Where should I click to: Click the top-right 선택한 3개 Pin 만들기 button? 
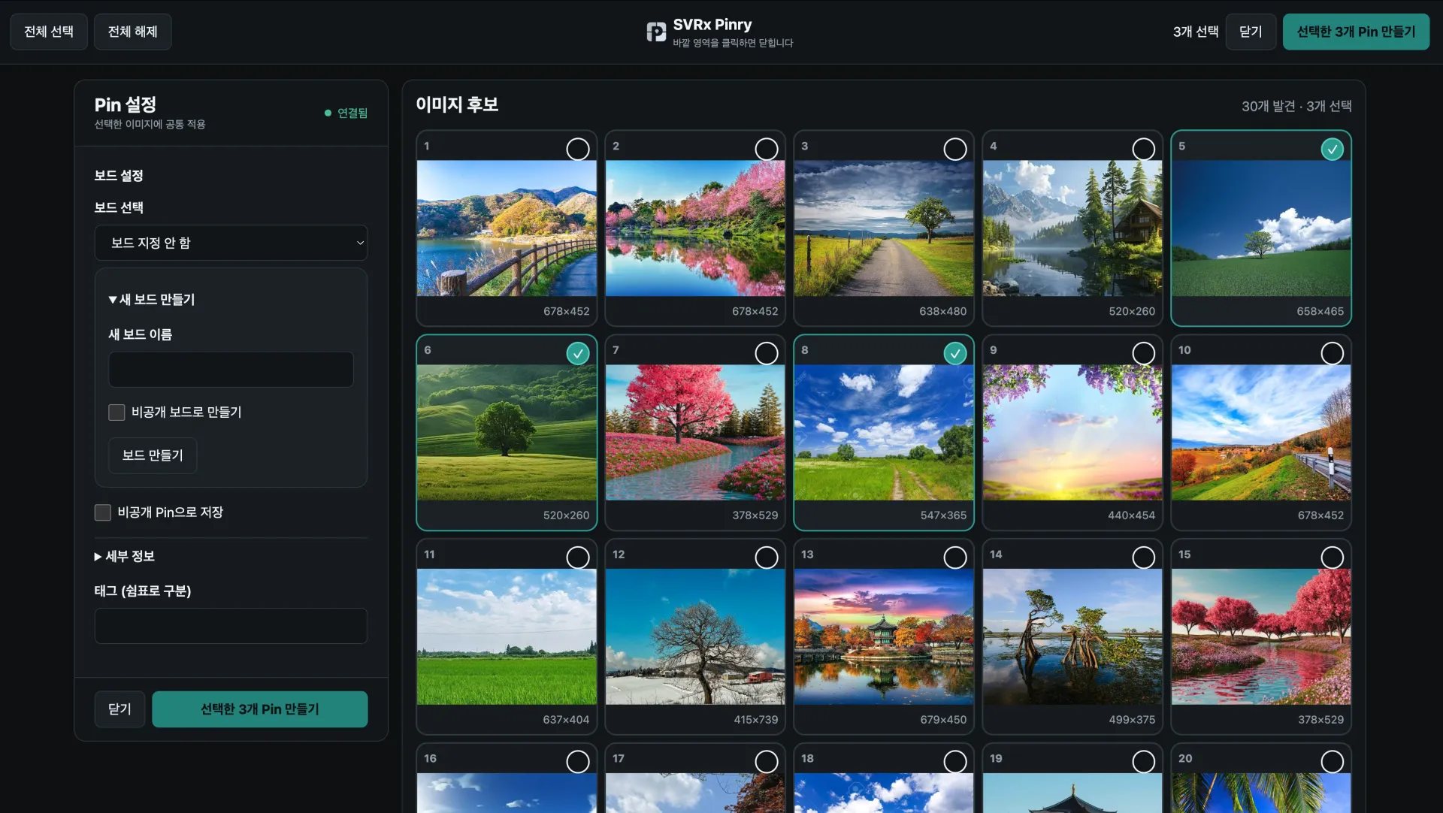click(x=1356, y=32)
